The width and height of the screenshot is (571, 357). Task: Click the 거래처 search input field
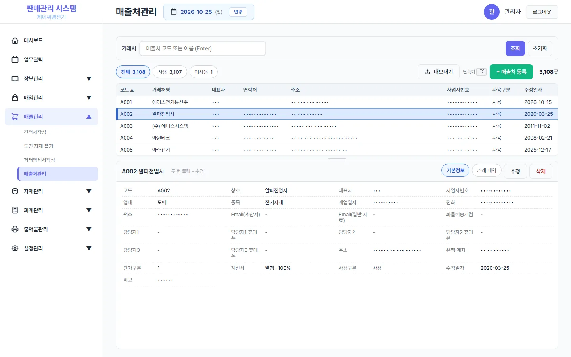coord(203,48)
